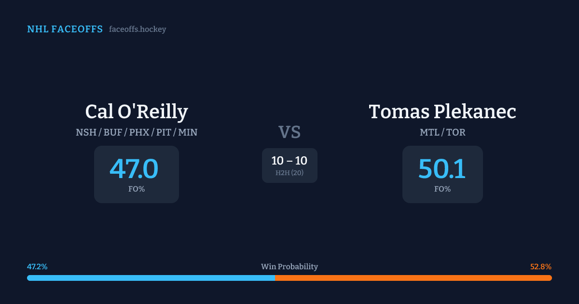This screenshot has height=304, width=579.
Task: Click the FO% label under 47.0
Action: 137,189
